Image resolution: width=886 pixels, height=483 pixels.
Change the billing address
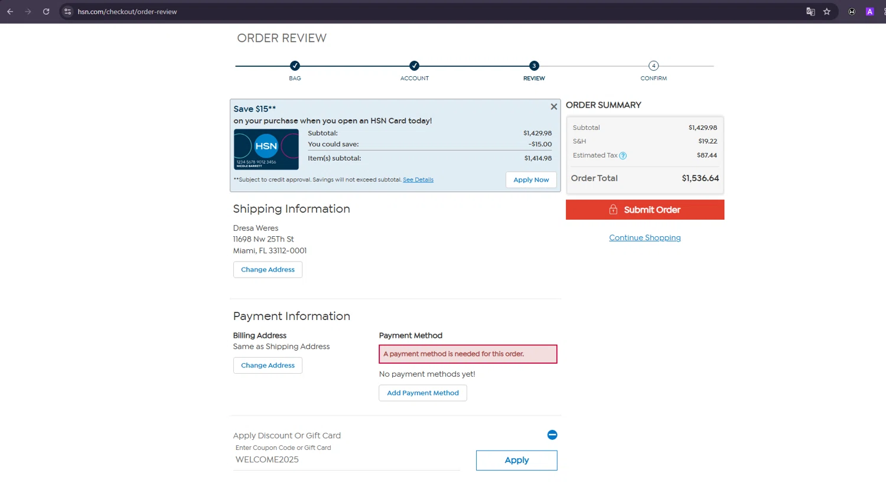pyautogui.click(x=268, y=365)
